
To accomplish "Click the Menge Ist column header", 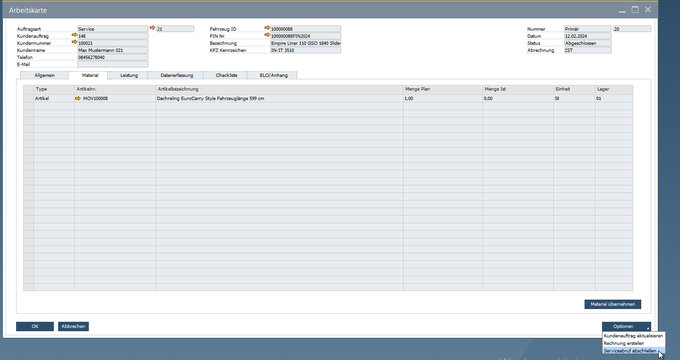I will pos(518,89).
